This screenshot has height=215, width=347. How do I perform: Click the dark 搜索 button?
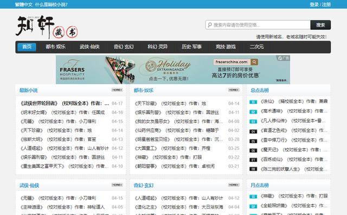320,25
